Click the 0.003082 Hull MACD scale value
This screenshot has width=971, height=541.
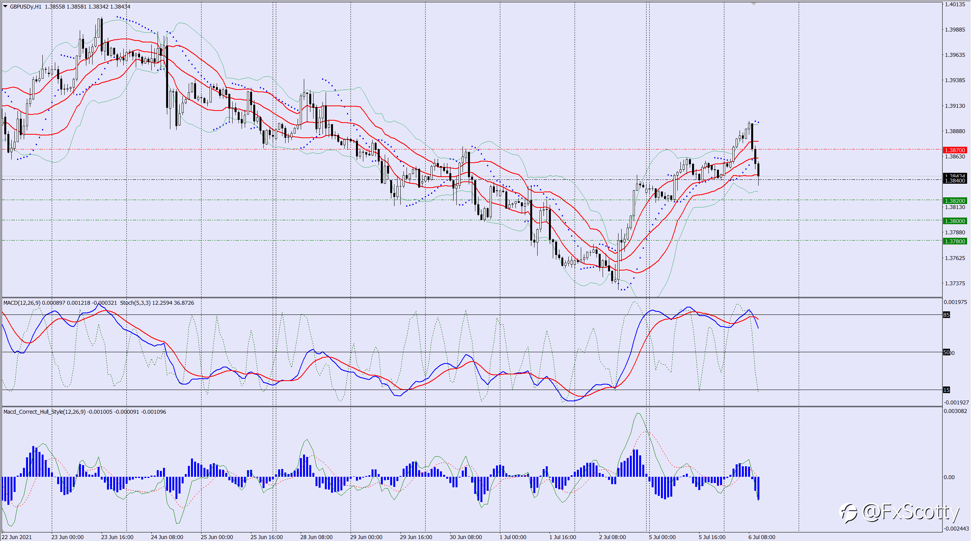pos(956,411)
